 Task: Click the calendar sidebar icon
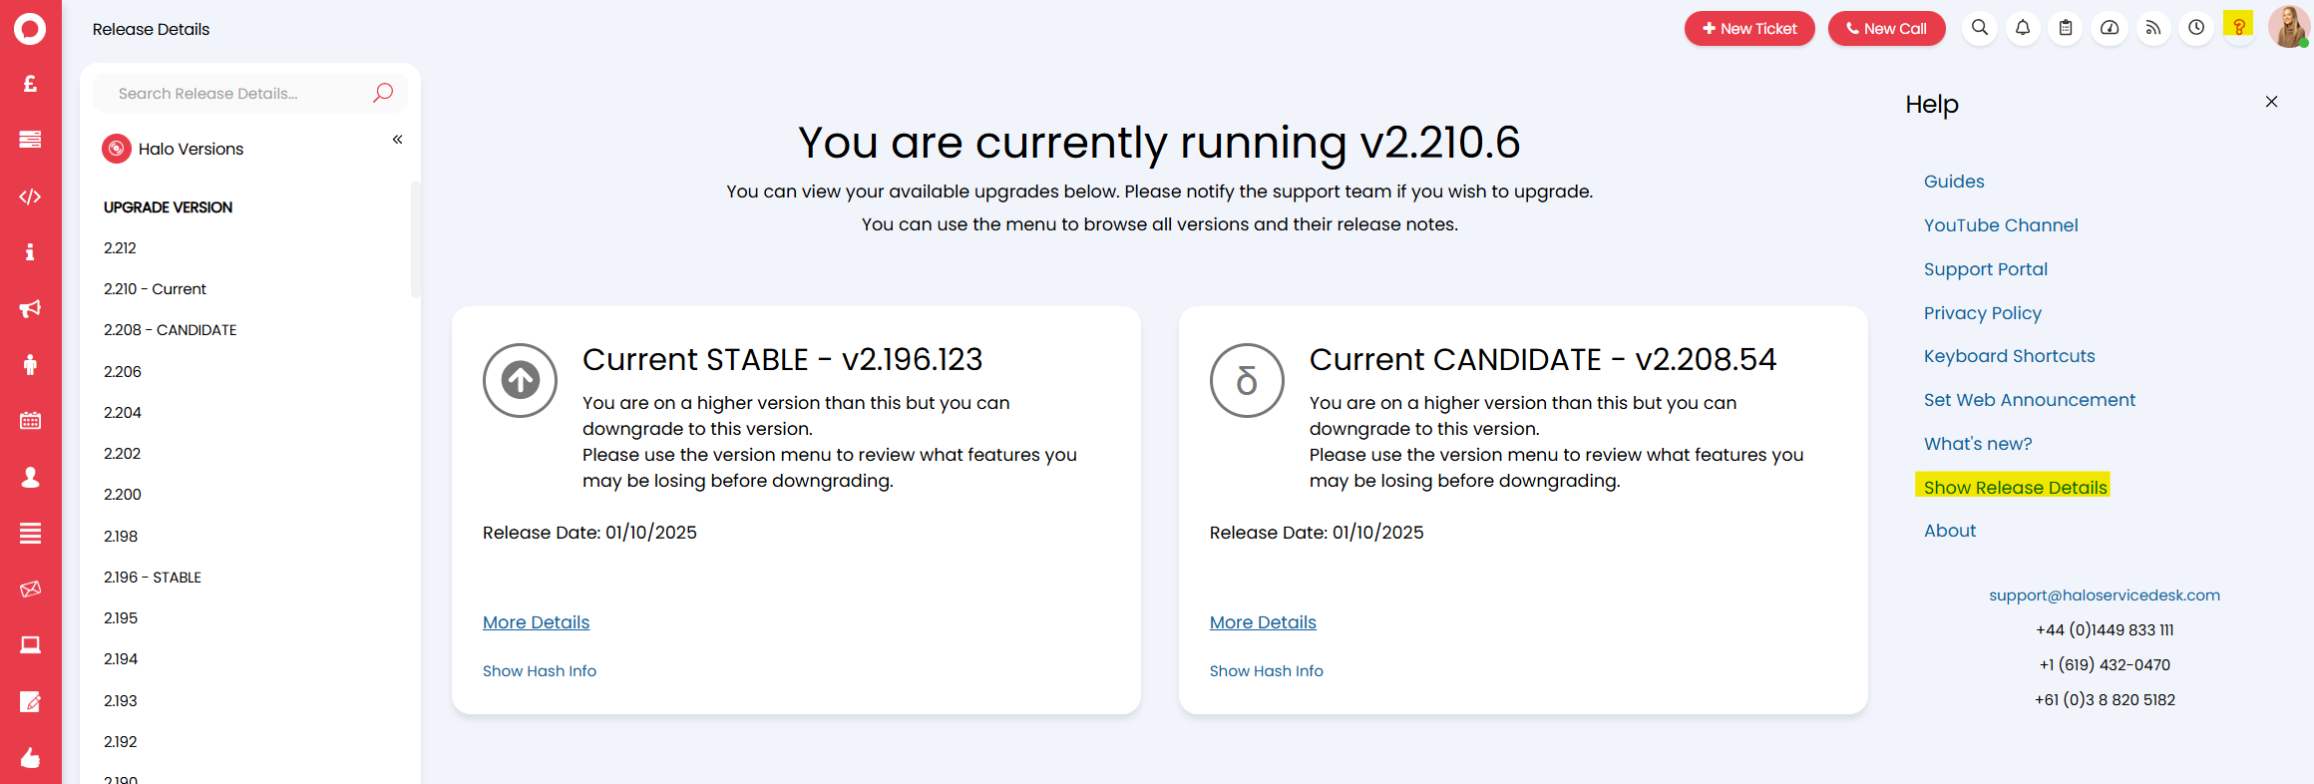(x=30, y=421)
